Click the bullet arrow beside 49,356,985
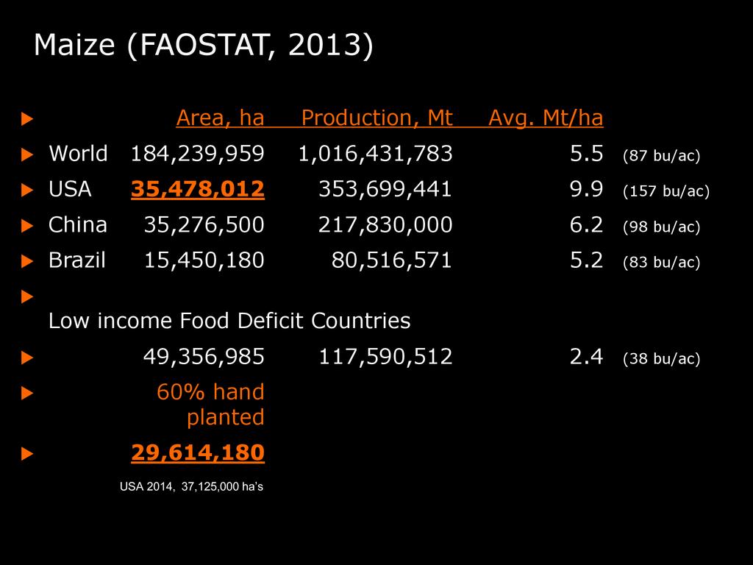This screenshot has height=565, width=753. tap(27, 358)
